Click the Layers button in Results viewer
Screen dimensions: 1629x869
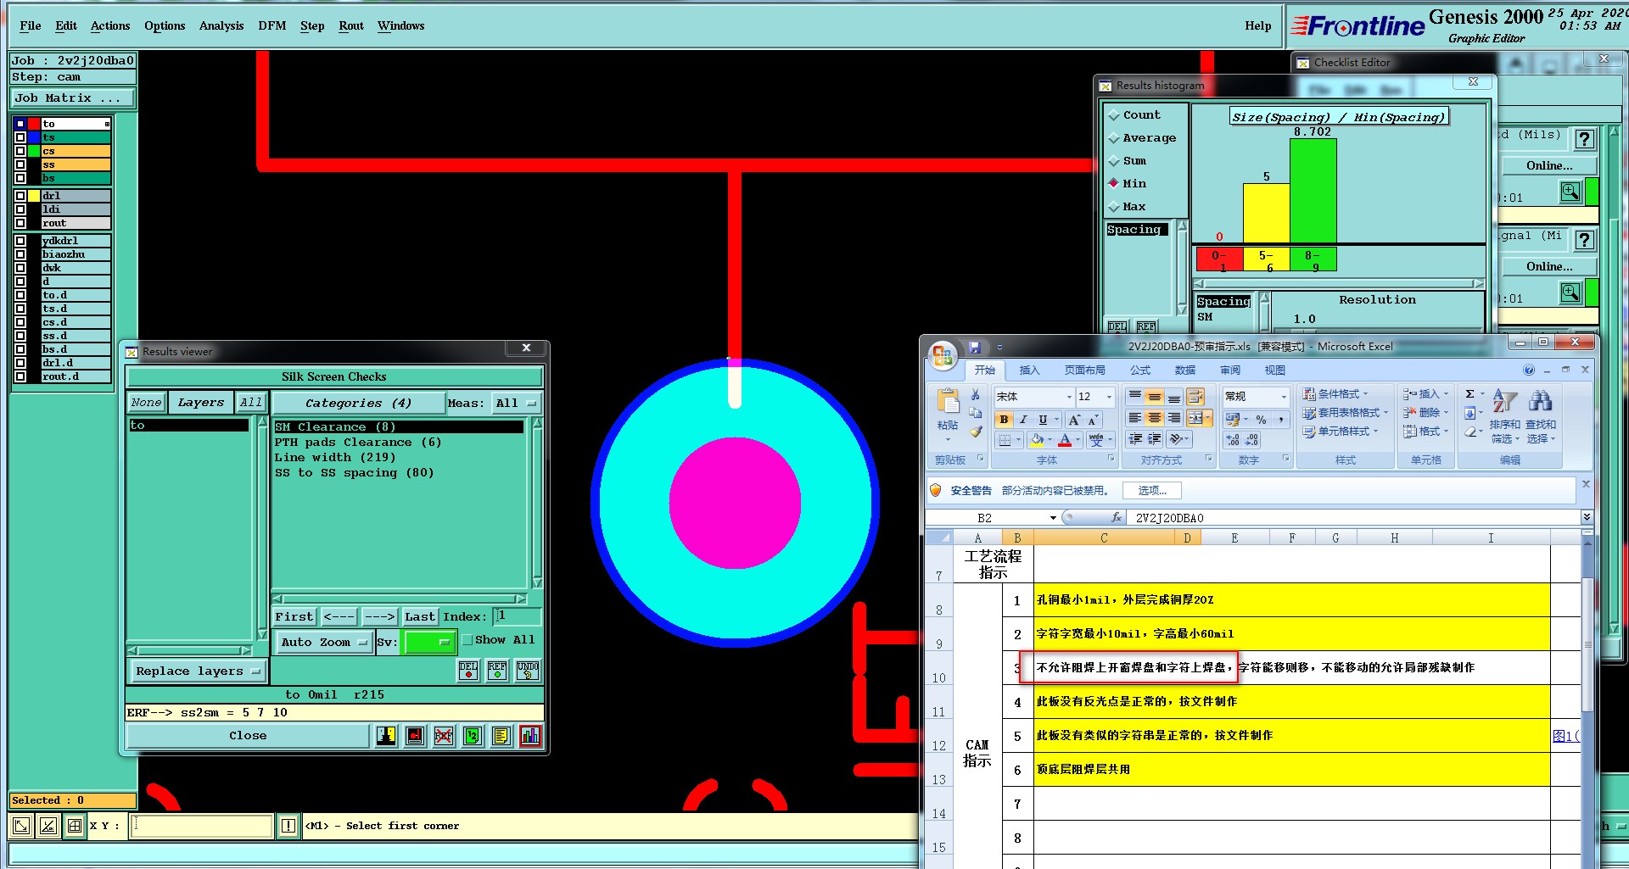(x=201, y=404)
